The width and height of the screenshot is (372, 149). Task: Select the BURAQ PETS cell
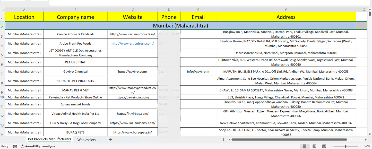pos(75,132)
